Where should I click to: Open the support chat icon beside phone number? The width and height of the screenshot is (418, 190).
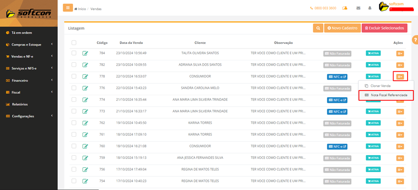345,8
